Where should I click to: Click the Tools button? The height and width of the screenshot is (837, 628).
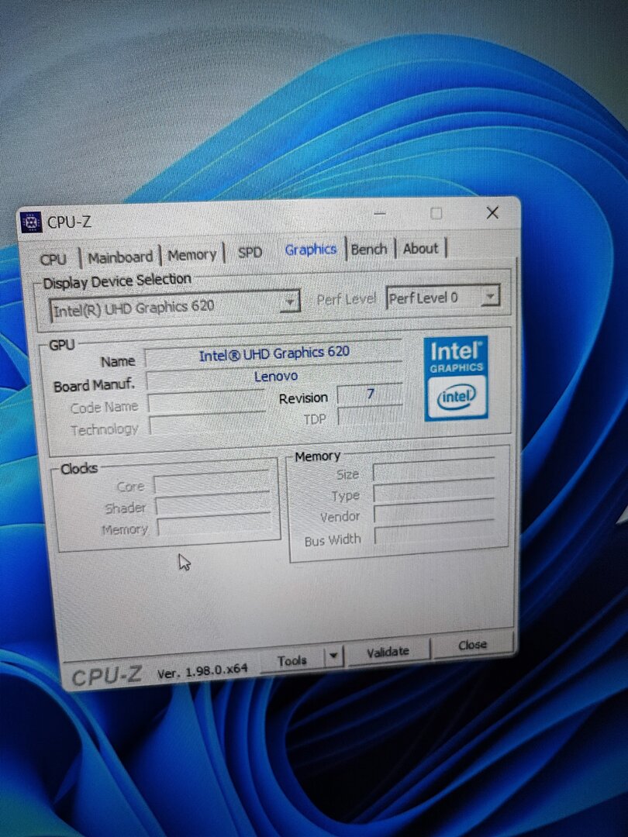[292, 660]
